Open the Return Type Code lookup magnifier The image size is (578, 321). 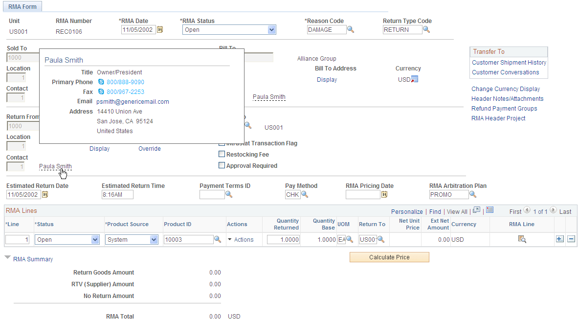(x=426, y=29)
